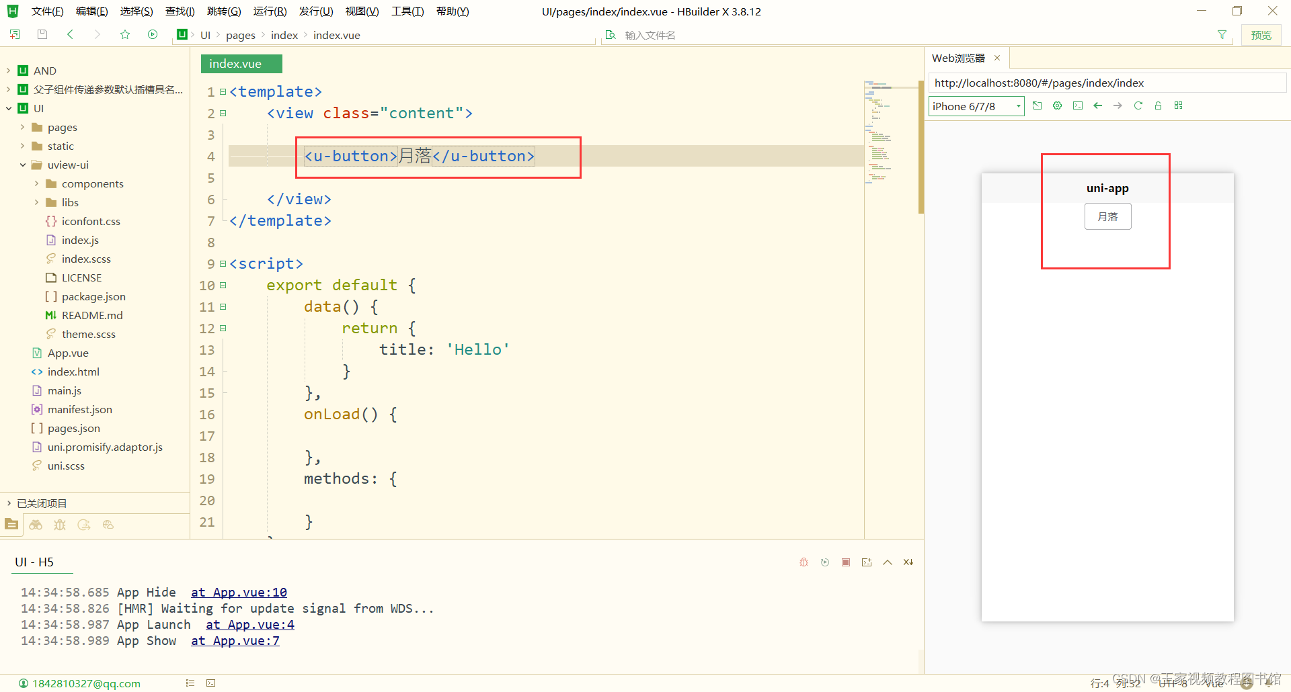This screenshot has width=1291, height=692.
Task: Stop the running console with red square
Action: click(x=846, y=562)
